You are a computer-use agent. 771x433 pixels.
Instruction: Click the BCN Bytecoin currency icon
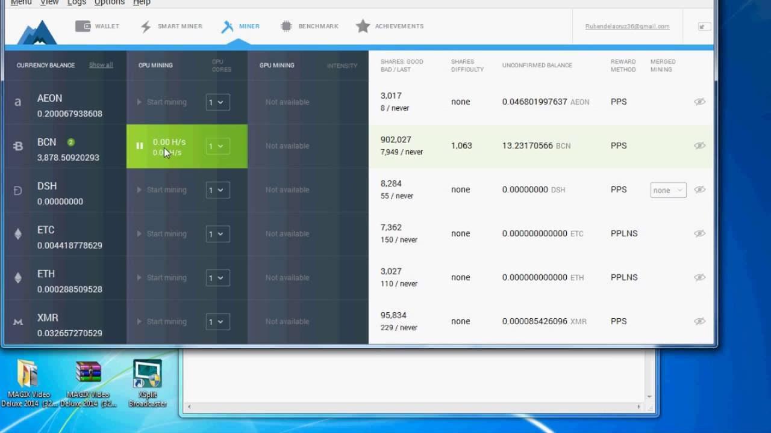pyautogui.click(x=18, y=146)
